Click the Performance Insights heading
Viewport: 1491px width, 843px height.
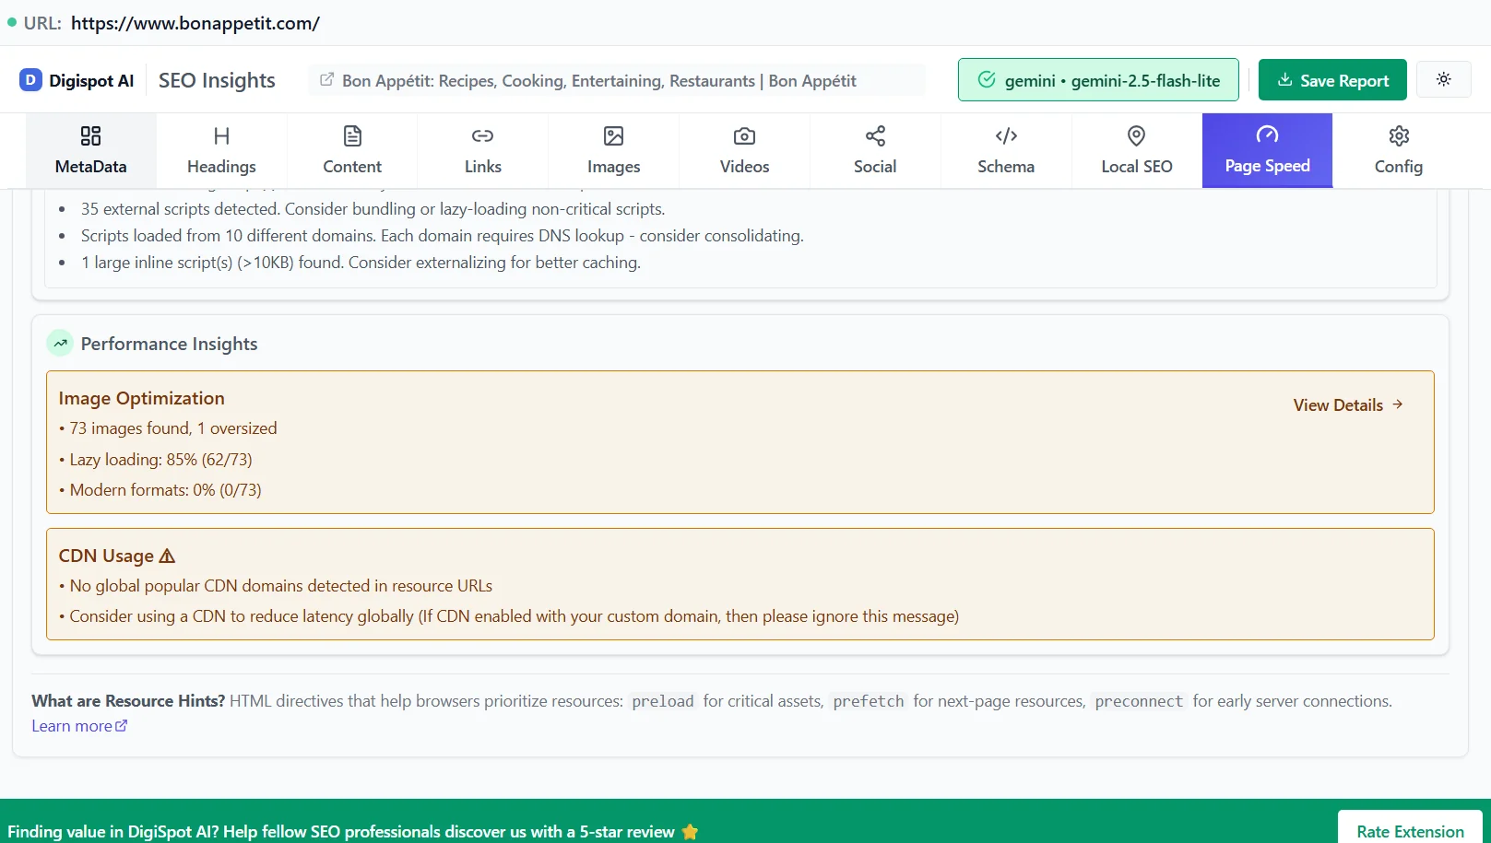(169, 344)
